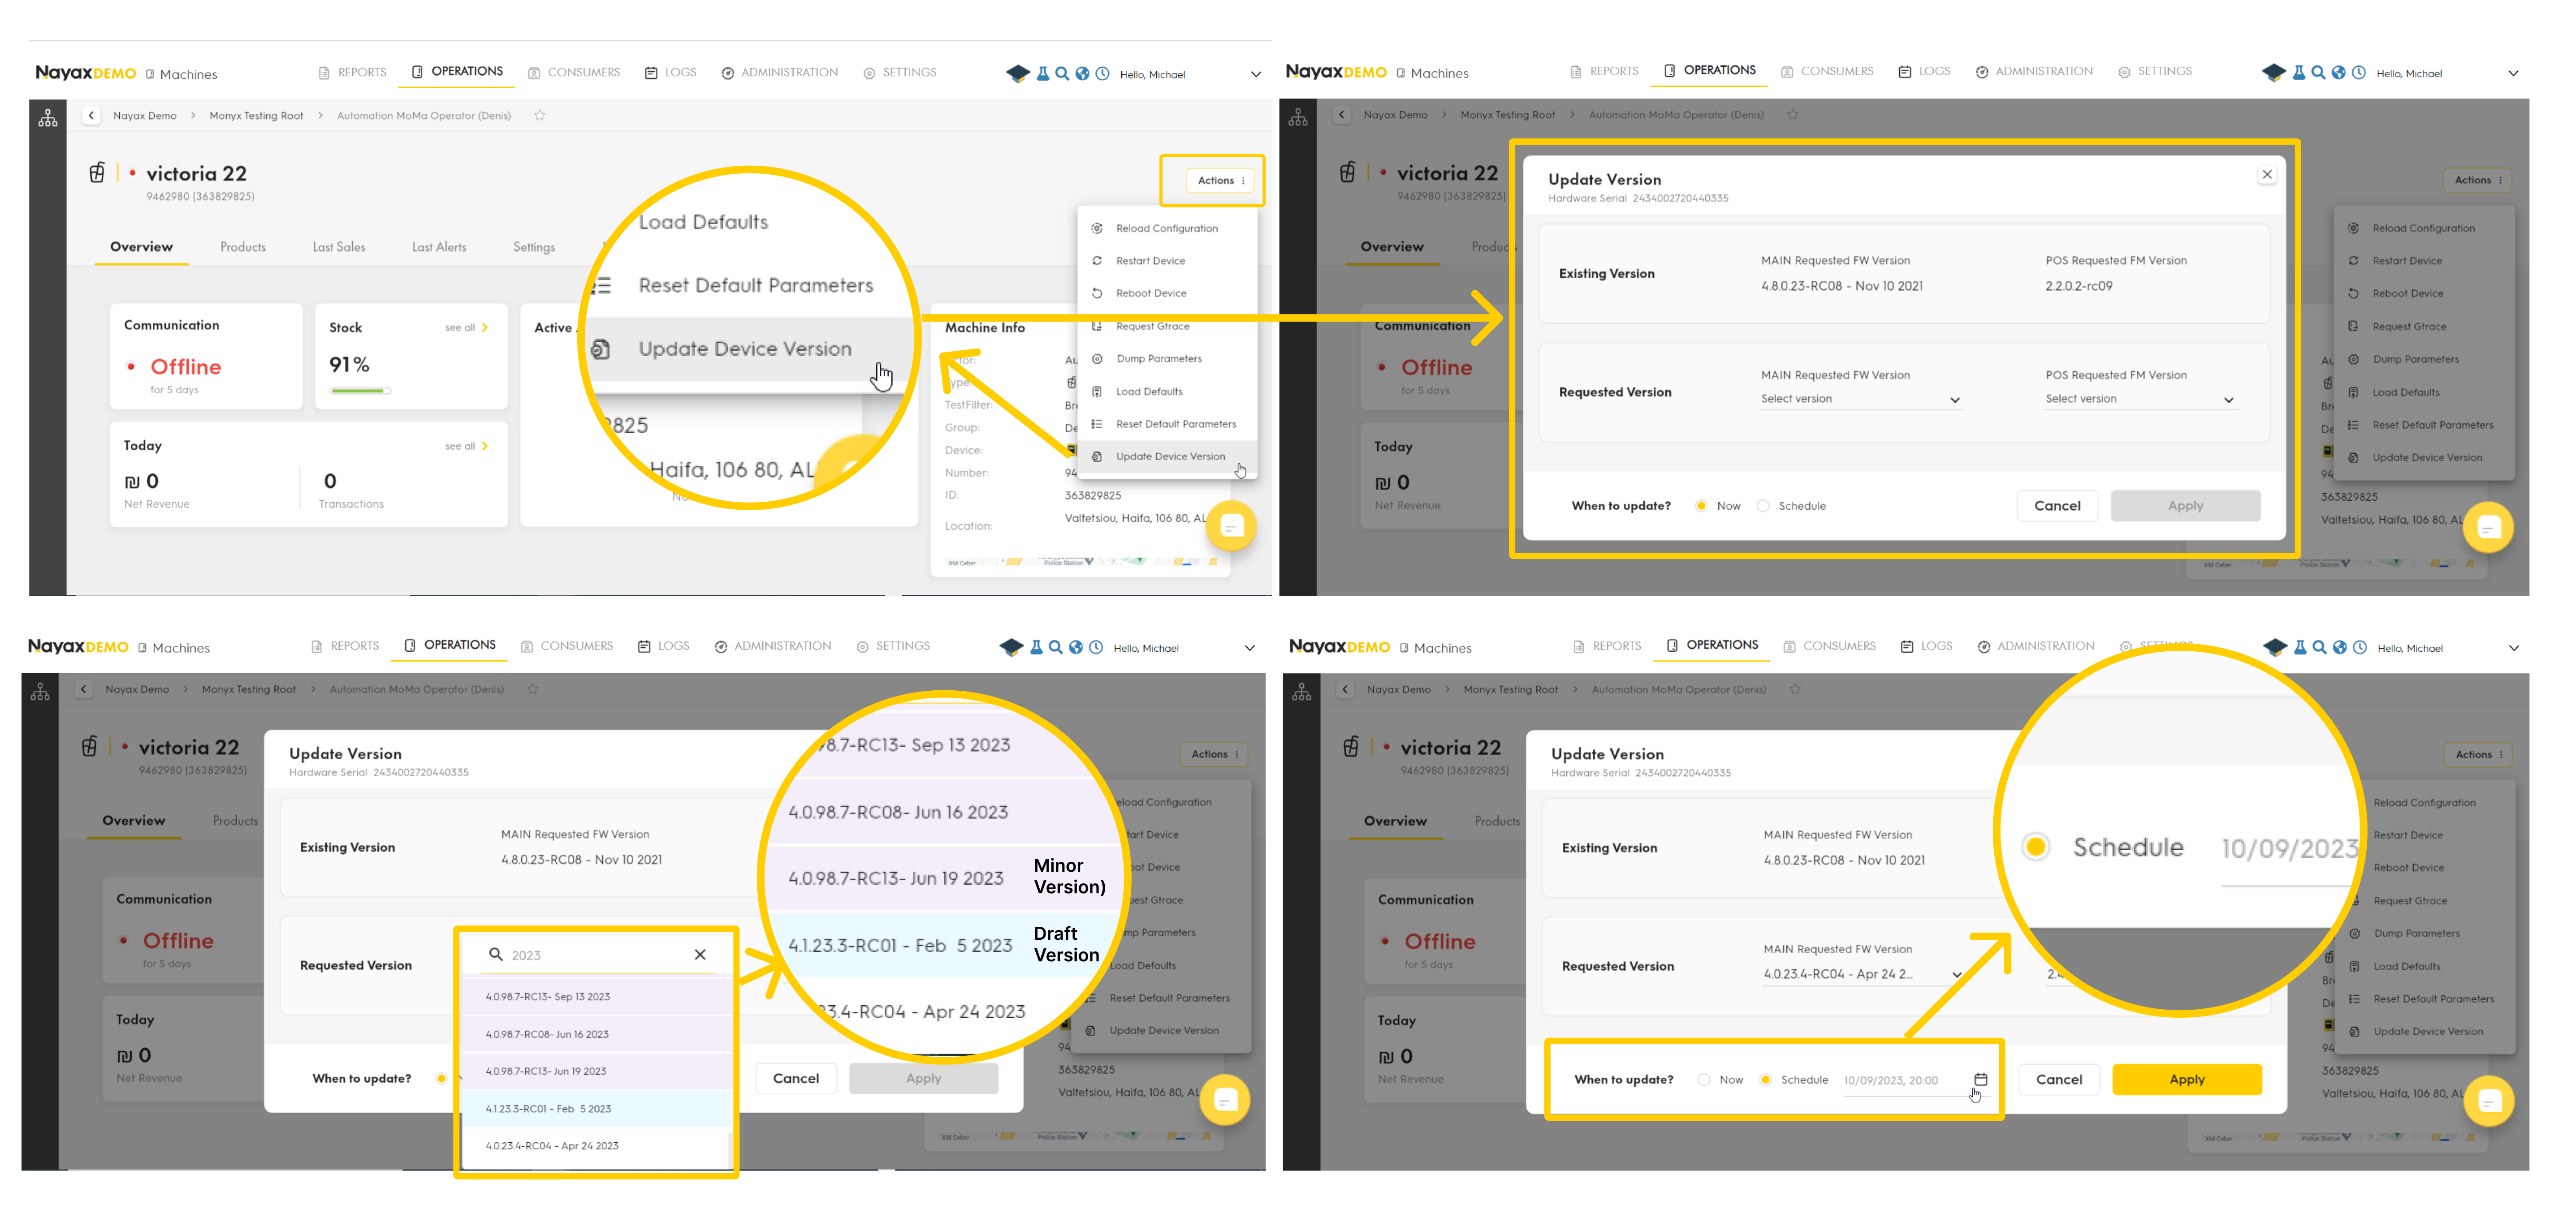
Task: Select version 4.0.98.7-RC13- Sep 13 2023 in list
Action: (x=597, y=997)
